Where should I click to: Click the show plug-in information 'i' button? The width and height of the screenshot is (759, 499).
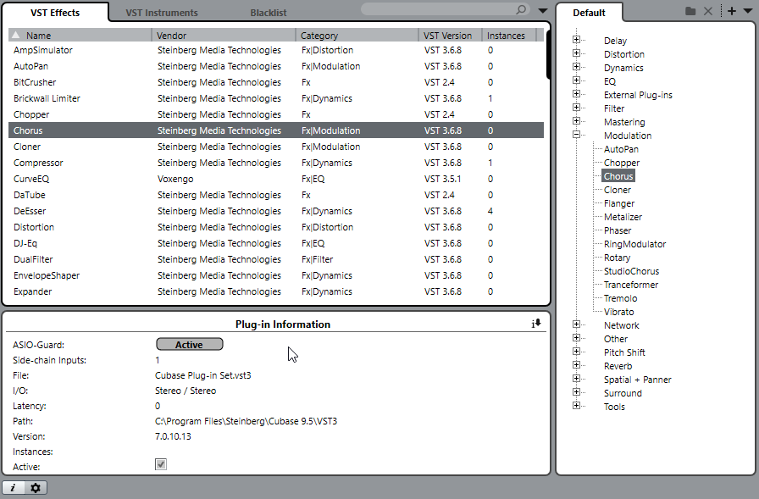point(13,488)
